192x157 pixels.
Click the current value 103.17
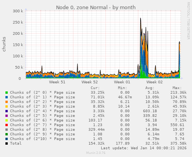click(x=95, y=120)
